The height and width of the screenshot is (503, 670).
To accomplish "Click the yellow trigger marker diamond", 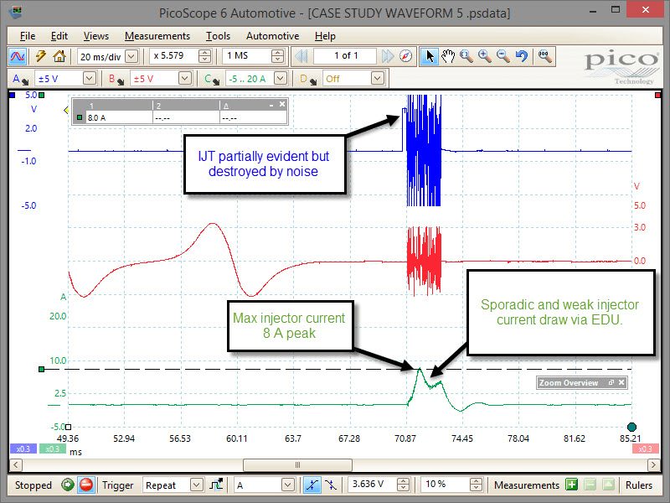I will [66, 110].
